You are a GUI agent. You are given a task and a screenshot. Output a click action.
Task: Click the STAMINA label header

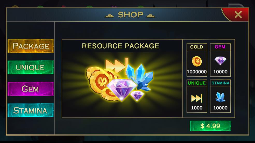[x=220, y=83]
